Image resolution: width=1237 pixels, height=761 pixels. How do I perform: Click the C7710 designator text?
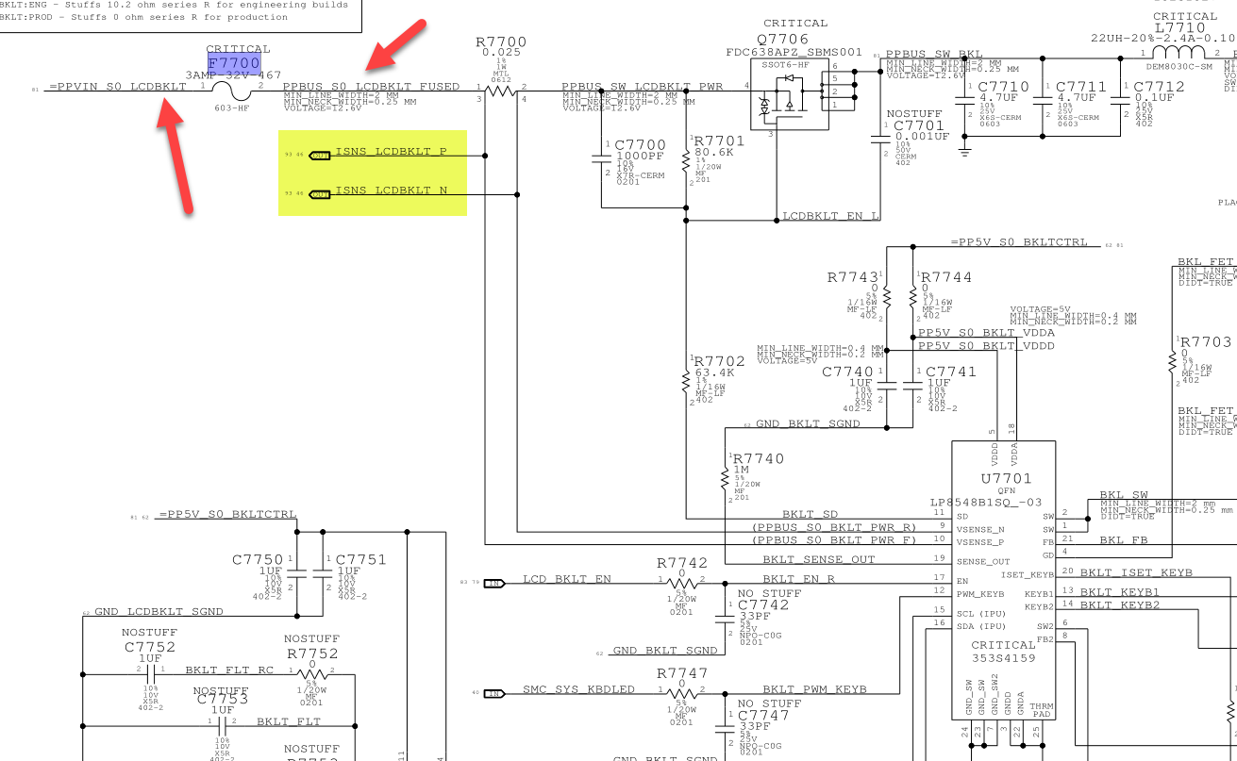[x=1004, y=87]
